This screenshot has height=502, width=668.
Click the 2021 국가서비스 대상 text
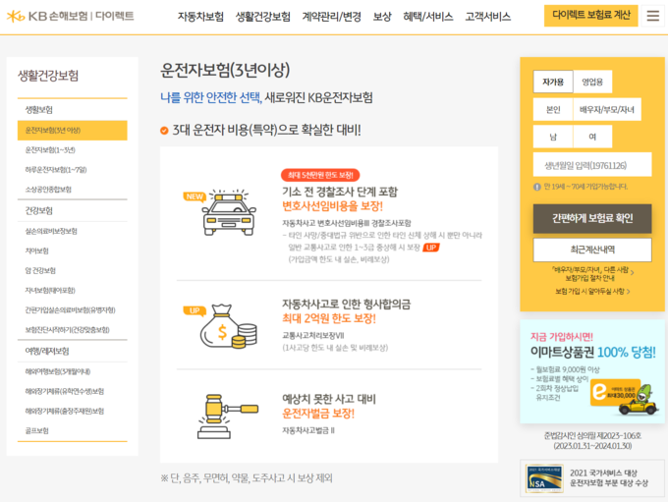coord(603,474)
